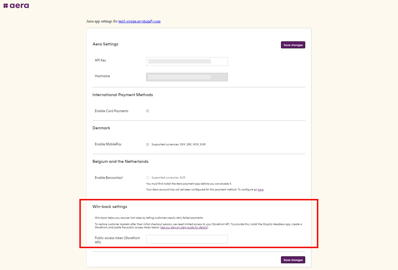
Task: Click the 'Enable MobilePay' label text
Action: click(x=108, y=144)
